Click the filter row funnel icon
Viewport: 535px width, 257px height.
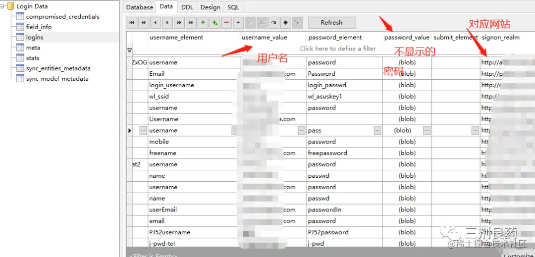coord(129,50)
